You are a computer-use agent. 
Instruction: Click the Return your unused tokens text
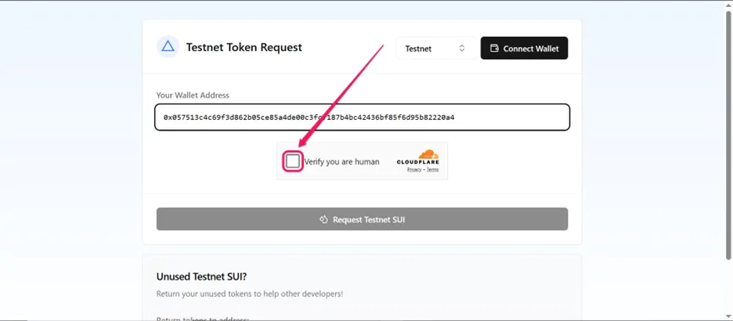[x=250, y=294]
